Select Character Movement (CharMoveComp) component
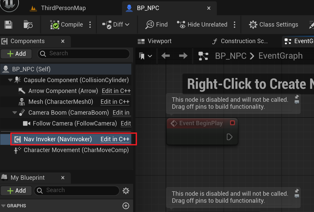The image size is (314, 212). [x=76, y=150]
